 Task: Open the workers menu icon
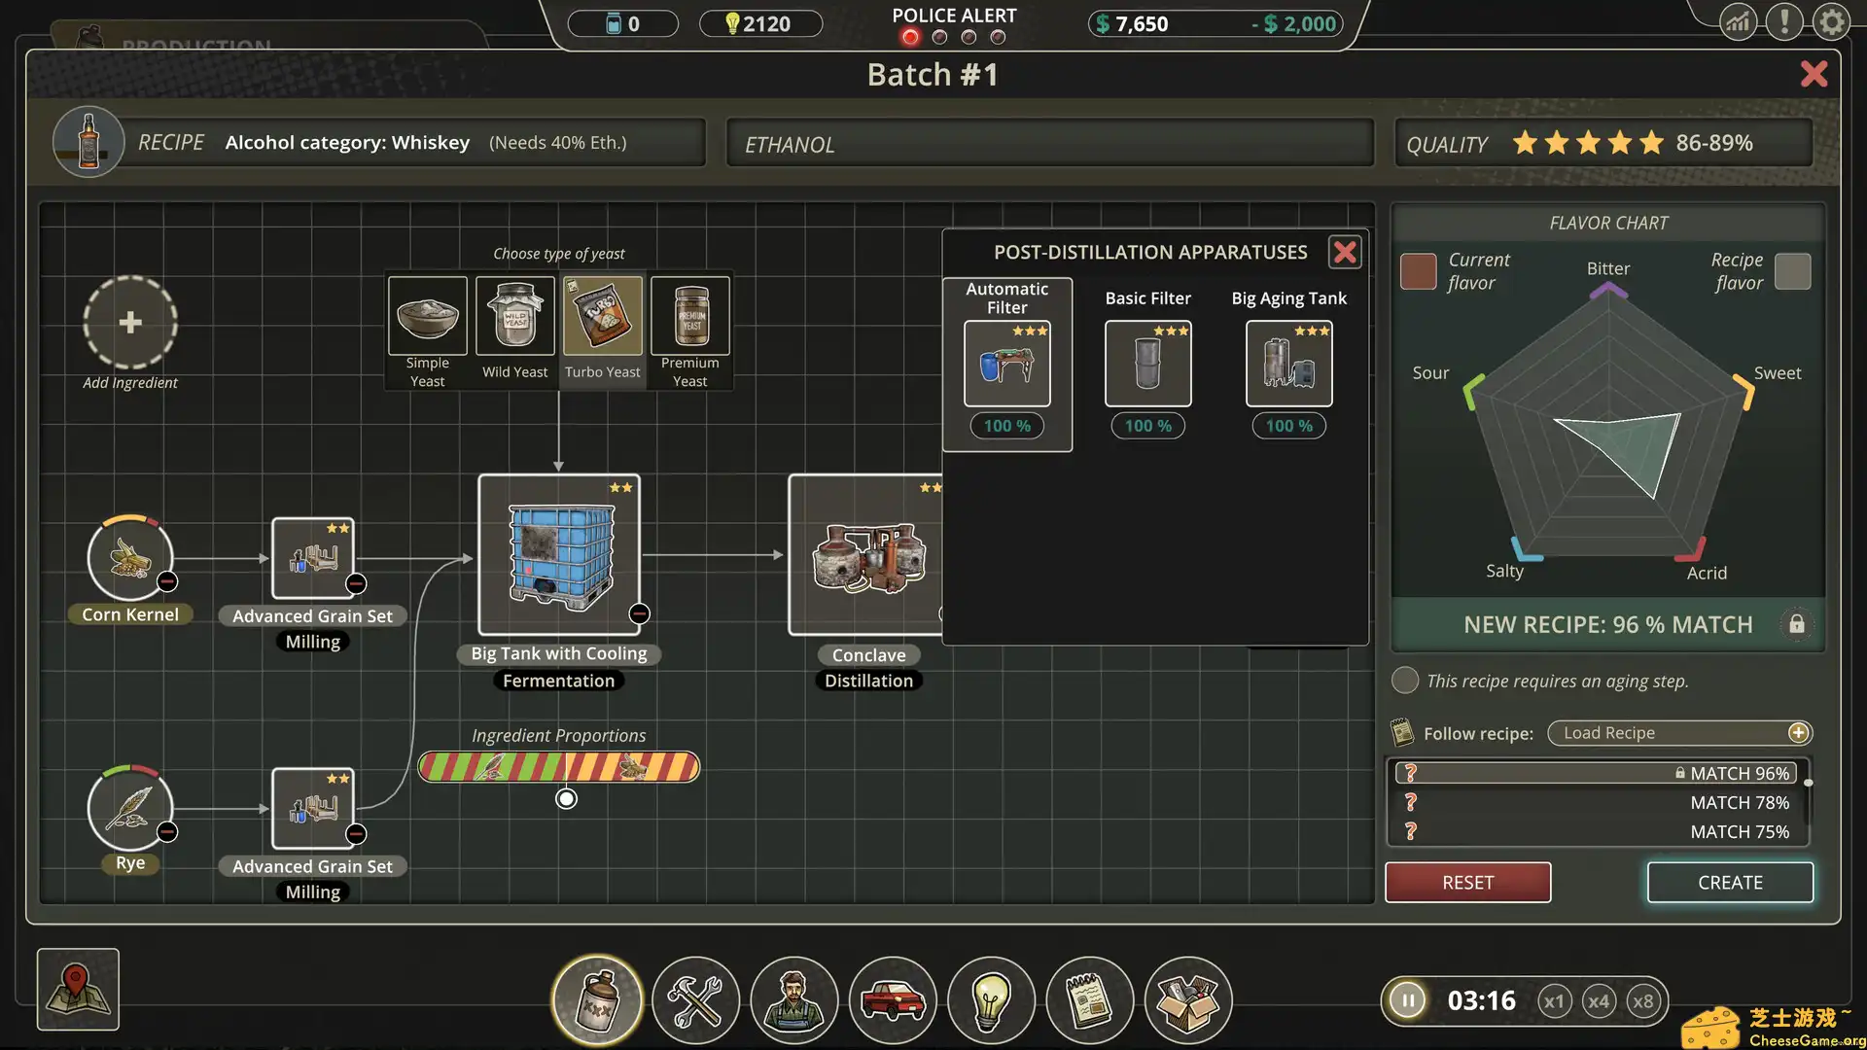point(793,999)
